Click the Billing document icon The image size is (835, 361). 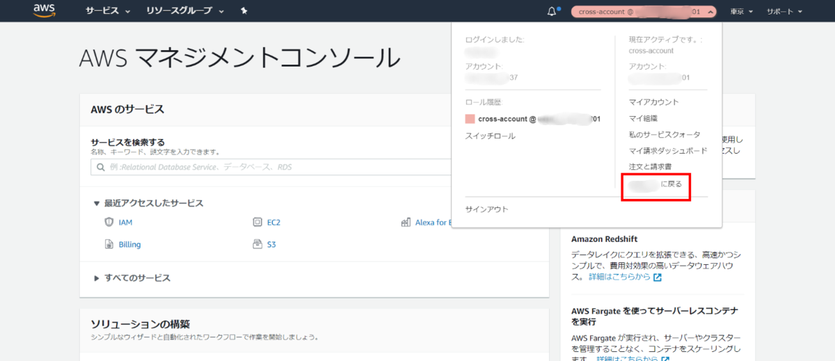[109, 244]
